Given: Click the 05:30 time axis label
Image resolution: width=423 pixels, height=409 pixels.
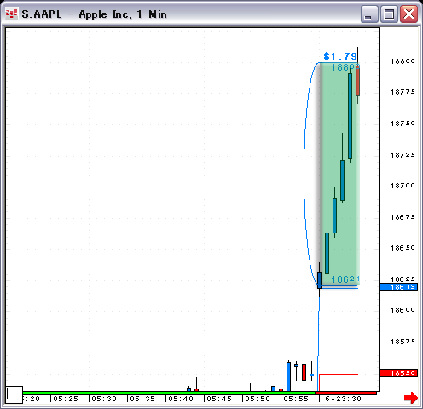Looking at the screenshot, I should pos(104,399).
